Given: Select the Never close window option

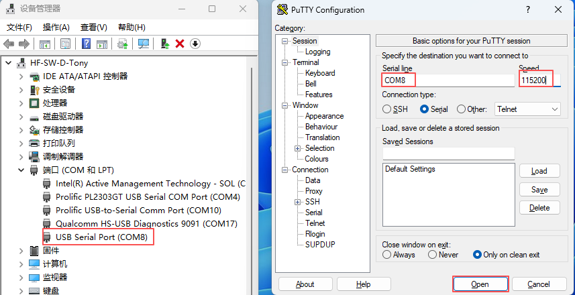Looking at the screenshot, I should tap(433, 255).
